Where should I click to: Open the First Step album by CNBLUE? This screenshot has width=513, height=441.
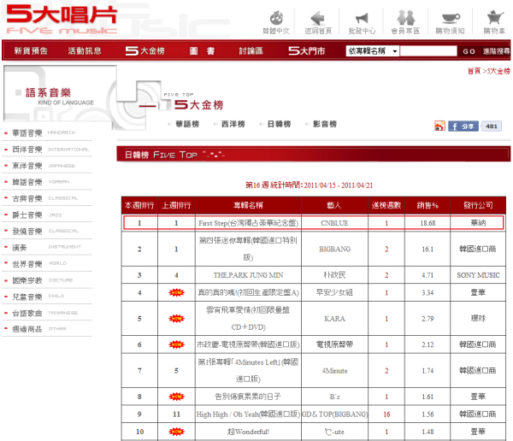tap(248, 223)
